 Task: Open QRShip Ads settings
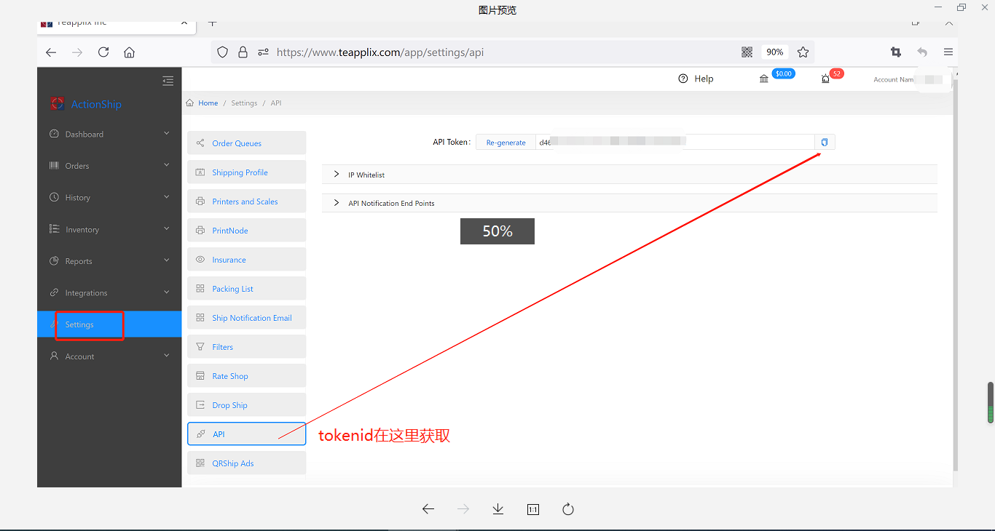(x=246, y=463)
